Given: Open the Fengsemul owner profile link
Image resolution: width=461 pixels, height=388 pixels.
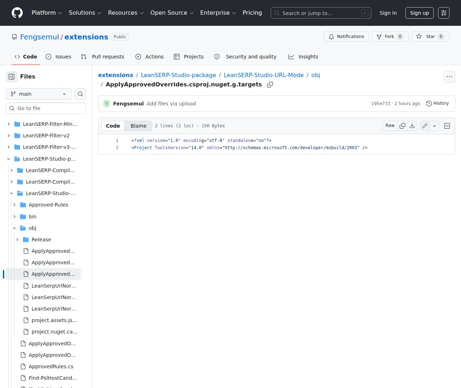Looking at the screenshot, I should click(39, 37).
